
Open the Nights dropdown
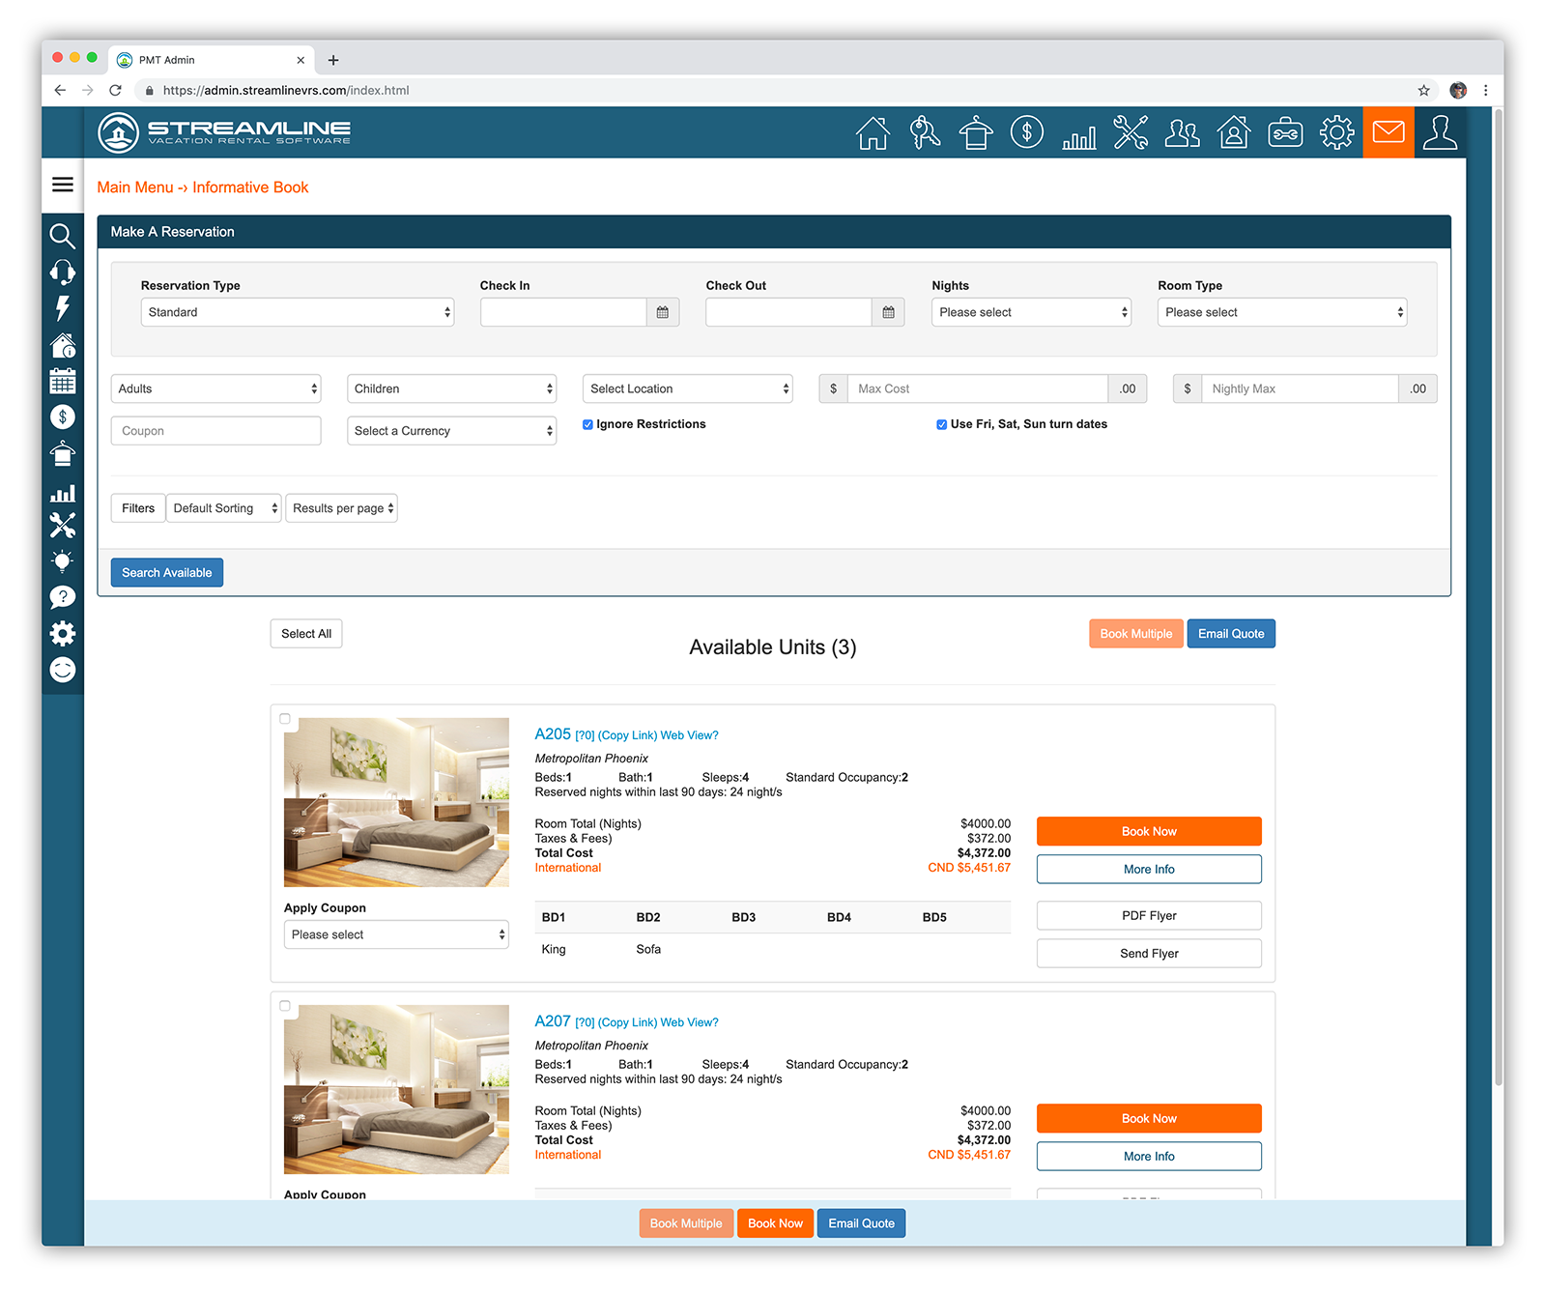1030,311
